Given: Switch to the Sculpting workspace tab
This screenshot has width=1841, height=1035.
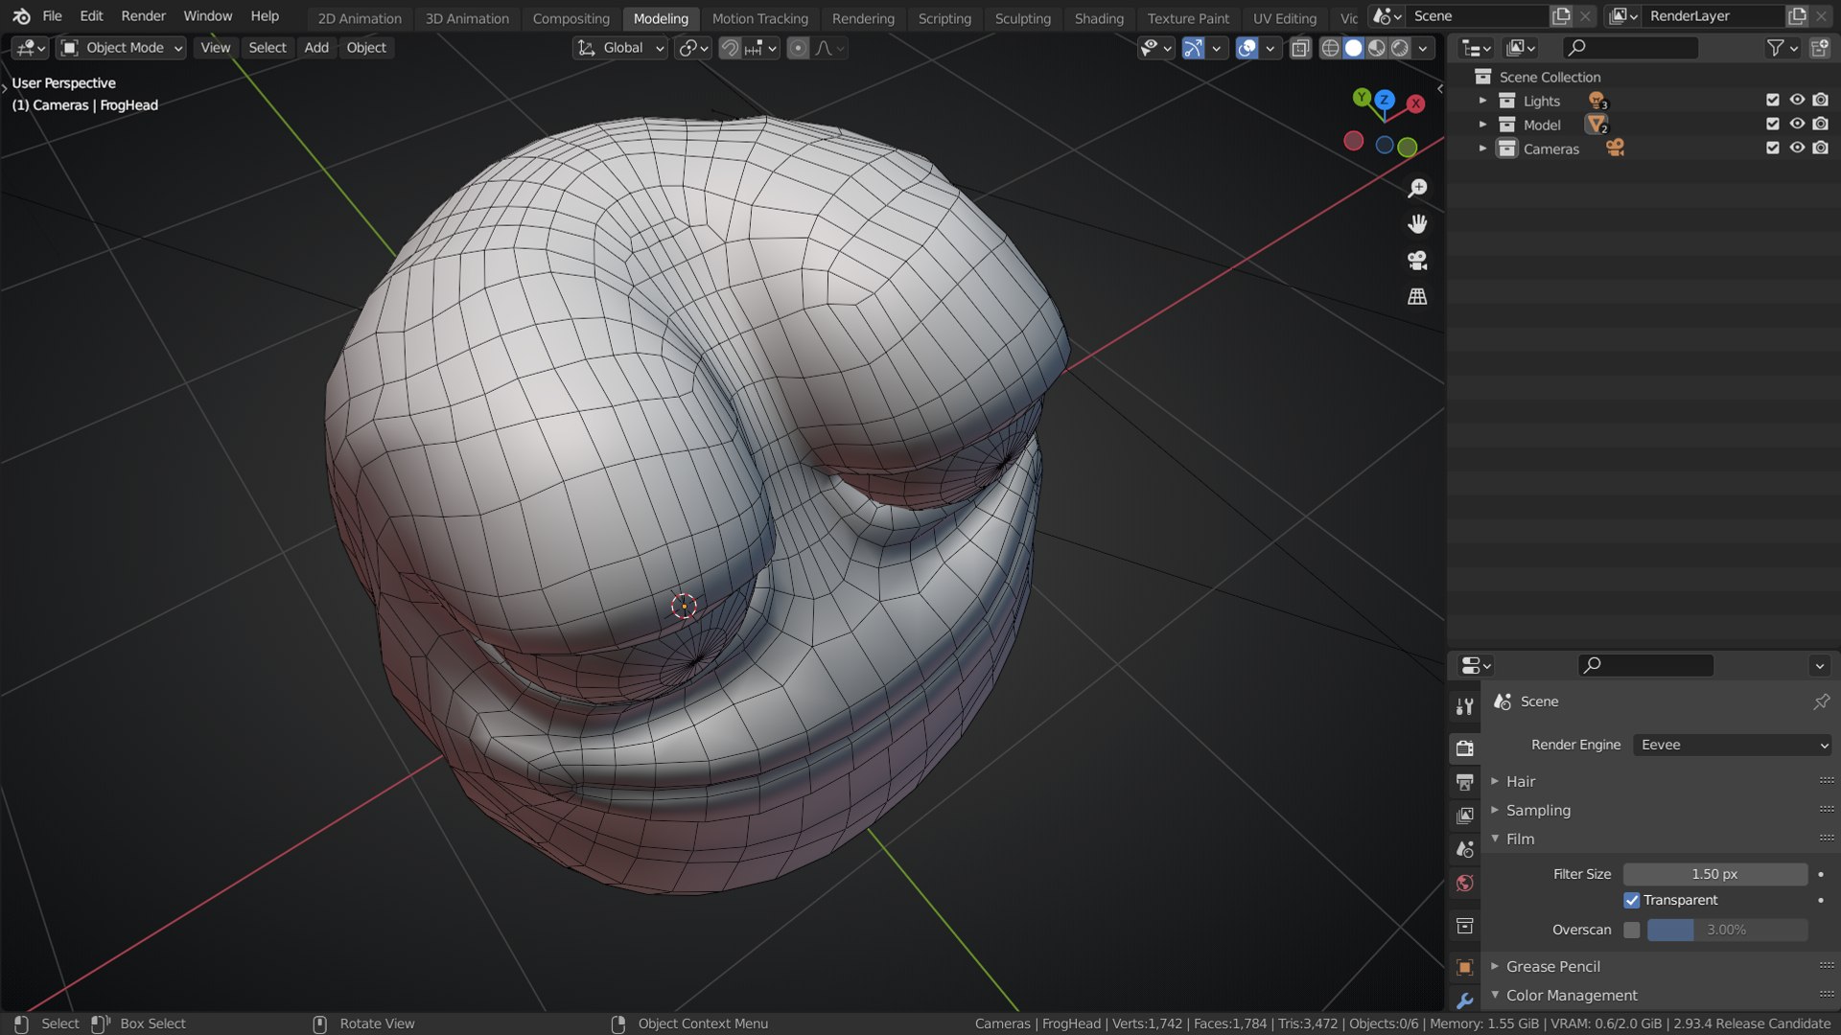Looking at the screenshot, I should coord(1022,18).
